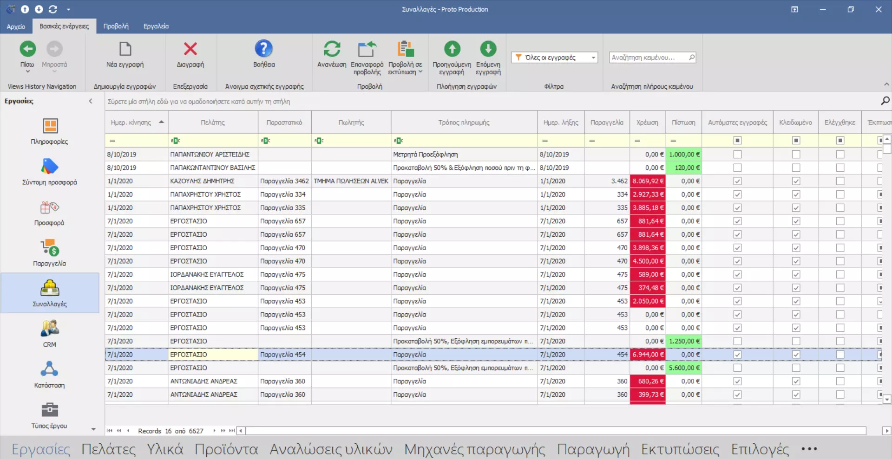Click Προηγούμενη εγγραφή up arrow icon
Image resolution: width=892 pixels, height=459 pixels.
tap(452, 49)
